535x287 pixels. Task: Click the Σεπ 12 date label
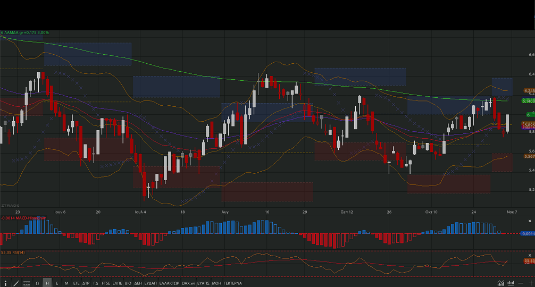tap(347, 212)
